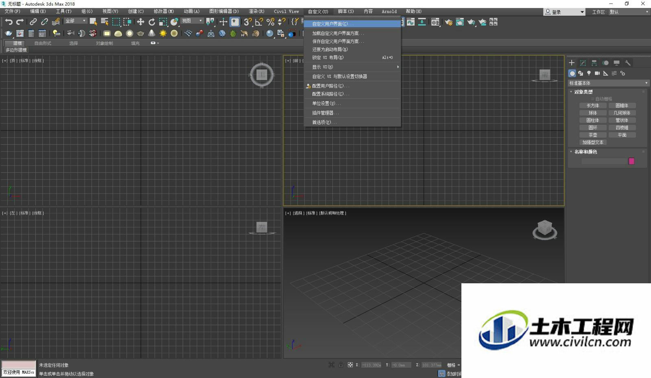The image size is (651, 378).
Task: Open the selection filter 全部 dropdown
Action: tap(76, 21)
